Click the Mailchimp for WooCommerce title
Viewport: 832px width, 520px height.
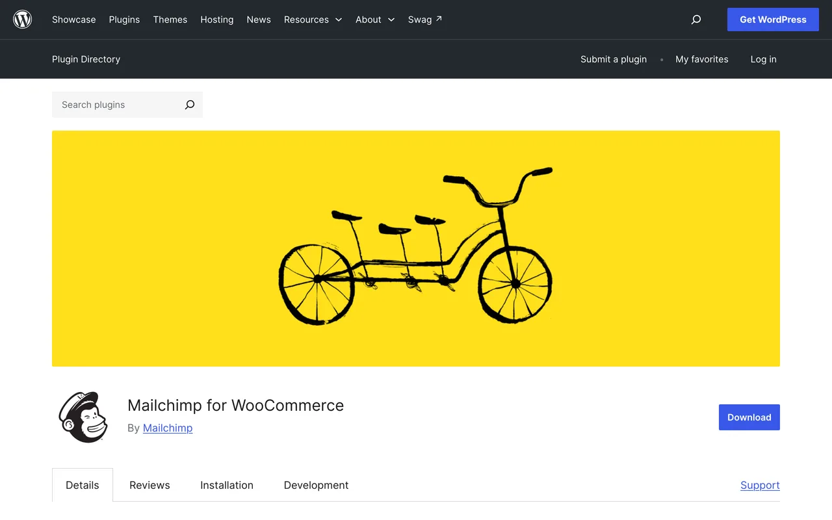[x=235, y=405]
